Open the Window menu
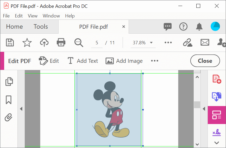This screenshot has height=148, width=226. click(51, 16)
